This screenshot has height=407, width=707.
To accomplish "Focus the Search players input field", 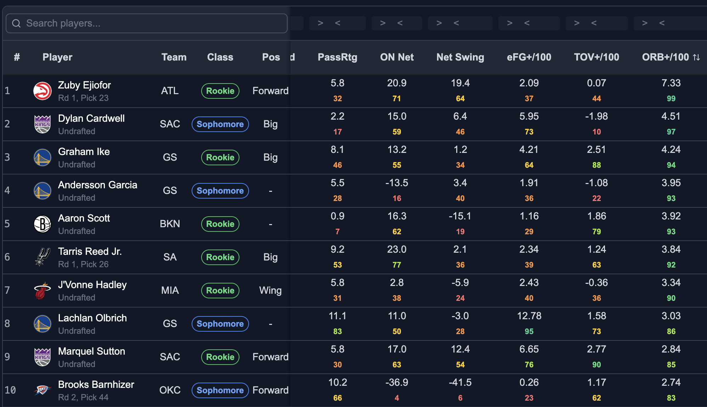I will (x=147, y=23).
